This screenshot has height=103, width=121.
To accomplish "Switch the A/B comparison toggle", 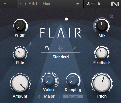I will point(94,4).
